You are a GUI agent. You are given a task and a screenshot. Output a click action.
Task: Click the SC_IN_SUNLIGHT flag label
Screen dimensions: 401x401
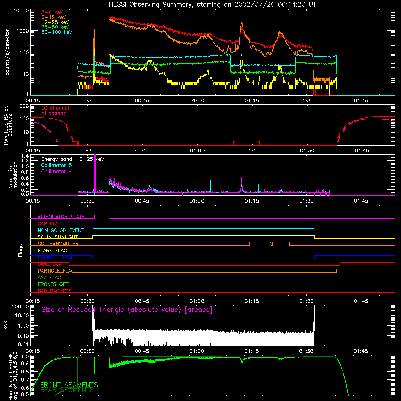click(58, 237)
